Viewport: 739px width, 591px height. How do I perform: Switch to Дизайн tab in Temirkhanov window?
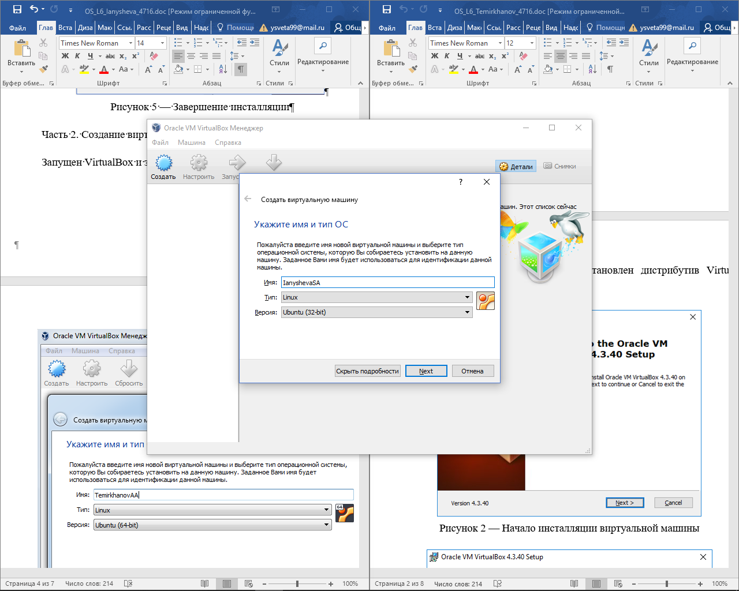click(455, 28)
